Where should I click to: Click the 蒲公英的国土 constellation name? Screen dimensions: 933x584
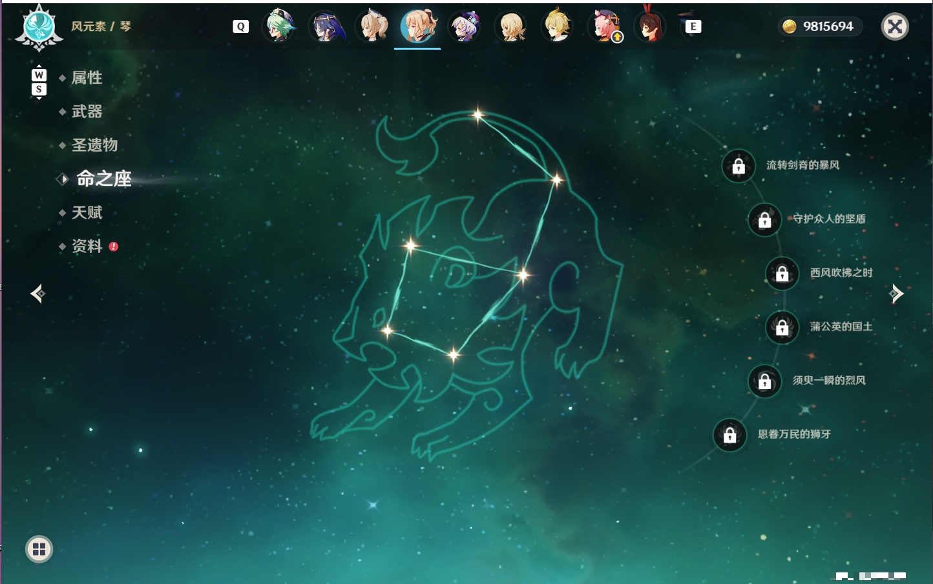tap(841, 327)
